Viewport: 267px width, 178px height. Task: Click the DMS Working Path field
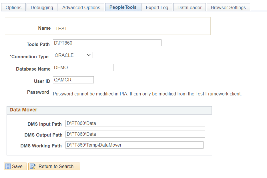[x=134, y=145]
